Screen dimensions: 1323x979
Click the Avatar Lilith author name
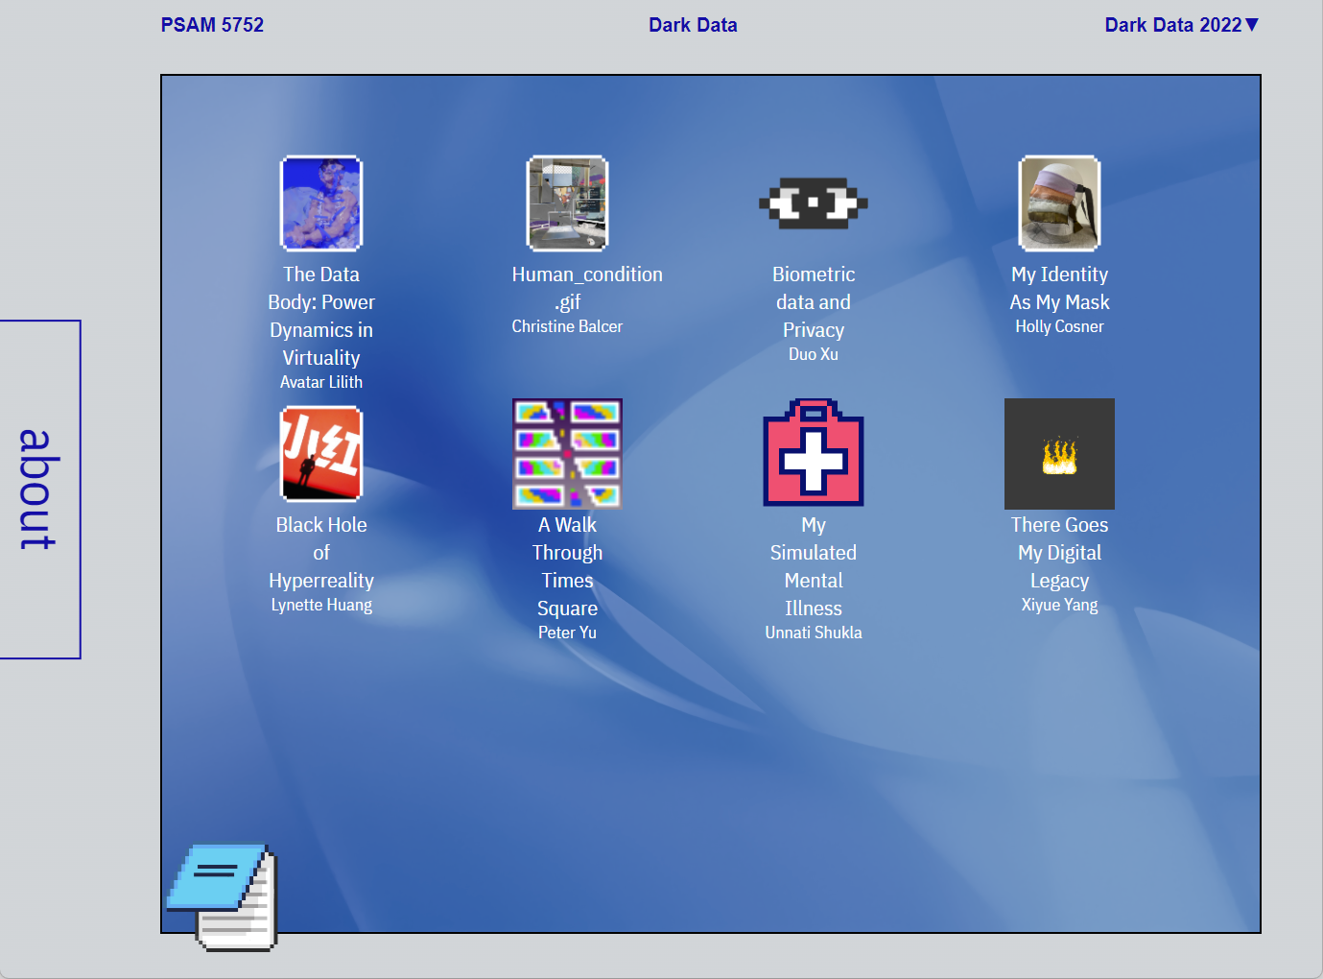point(321,382)
